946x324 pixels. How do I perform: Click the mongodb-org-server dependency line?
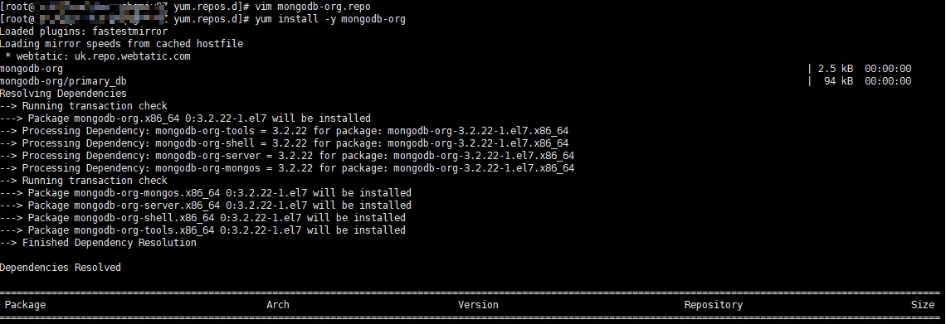point(287,156)
